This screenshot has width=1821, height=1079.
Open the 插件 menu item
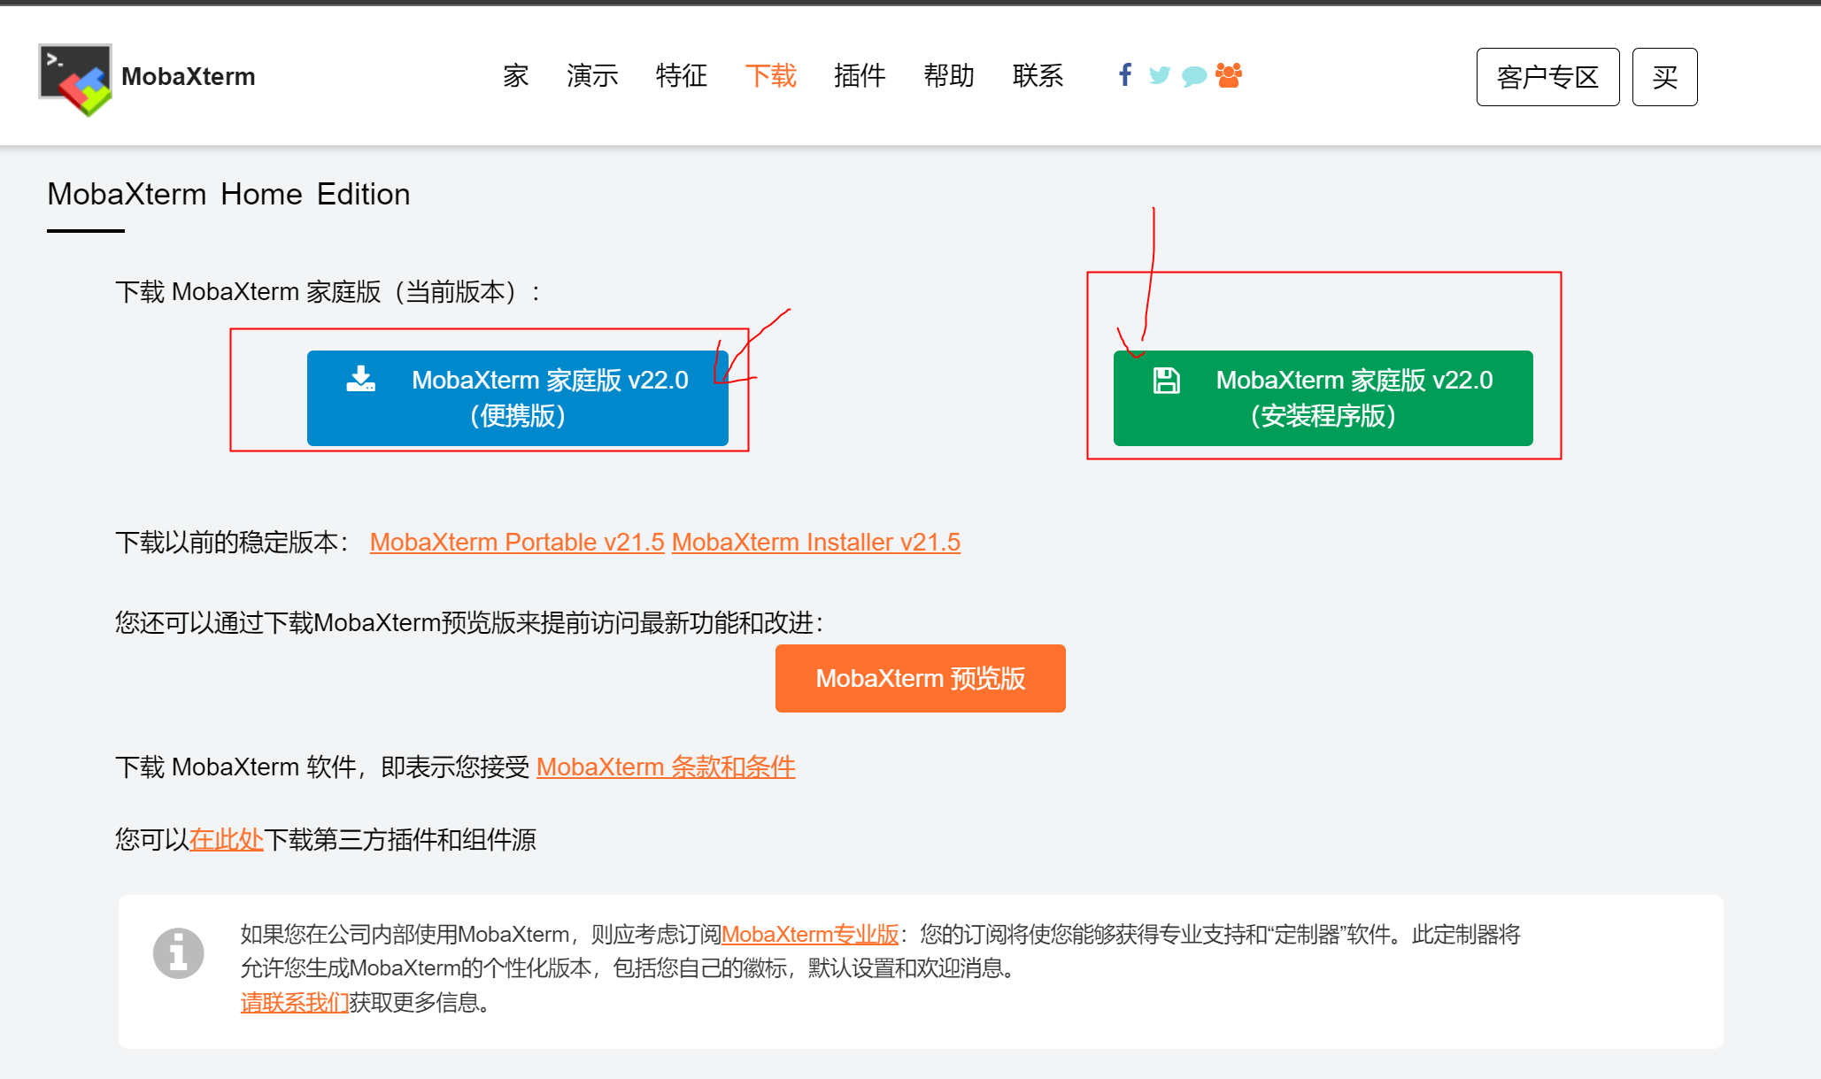coord(859,76)
